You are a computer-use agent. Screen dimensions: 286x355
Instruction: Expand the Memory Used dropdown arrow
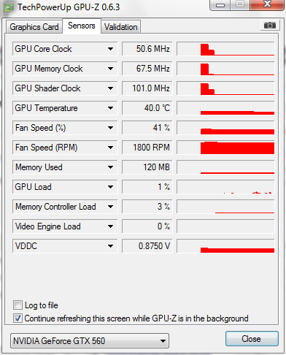[x=110, y=167]
